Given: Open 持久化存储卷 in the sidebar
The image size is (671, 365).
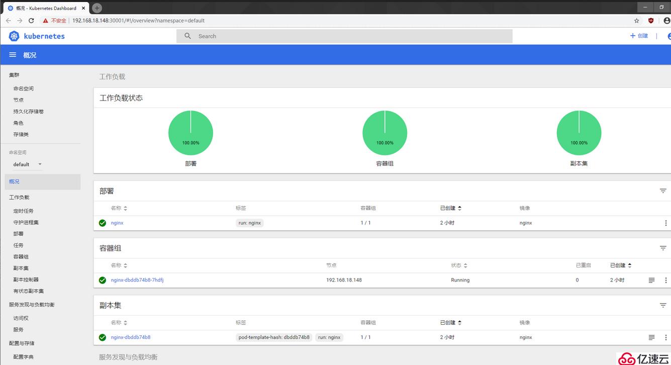Looking at the screenshot, I should (x=29, y=112).
